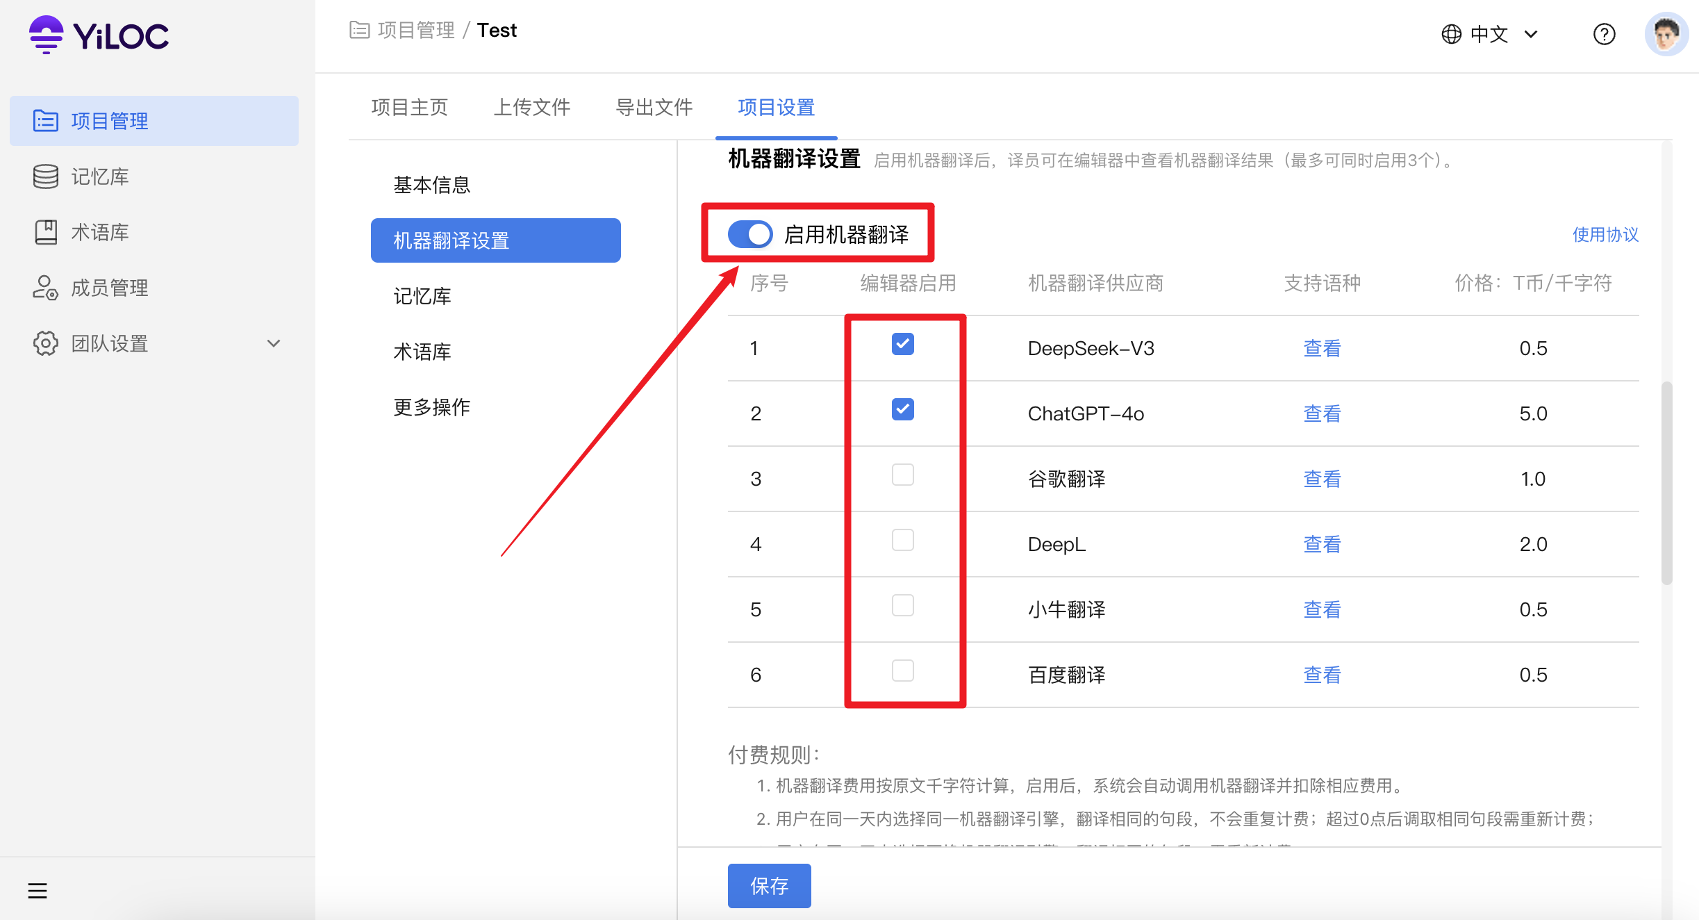Click the 百度翻译 provider name
Screen dimensions: 1699x920
(1066, 675)
